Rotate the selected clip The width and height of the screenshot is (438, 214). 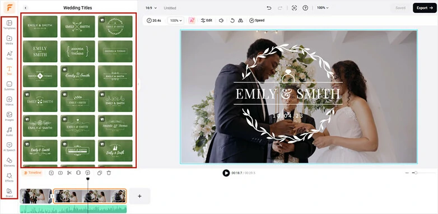tap(232, 20)
